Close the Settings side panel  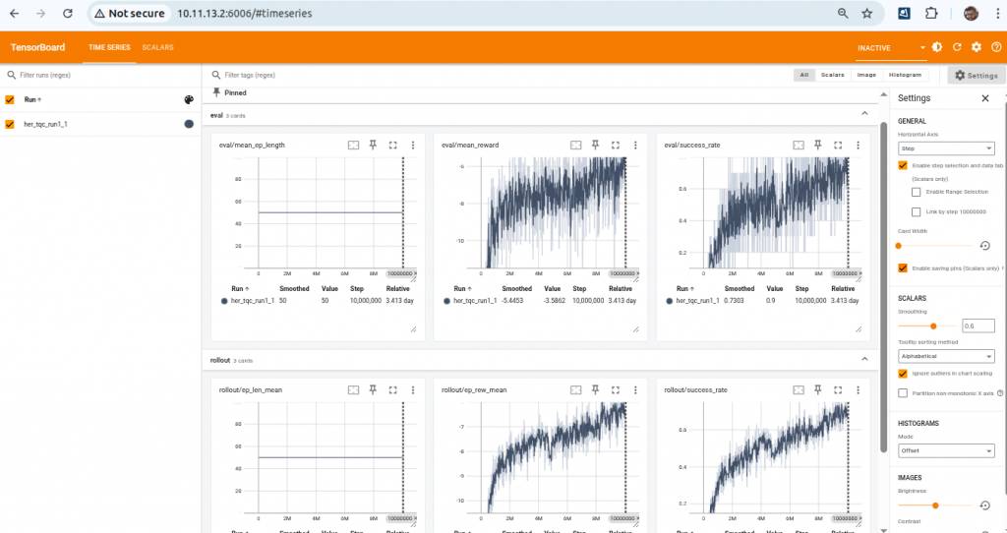click(x=985, y=98)
